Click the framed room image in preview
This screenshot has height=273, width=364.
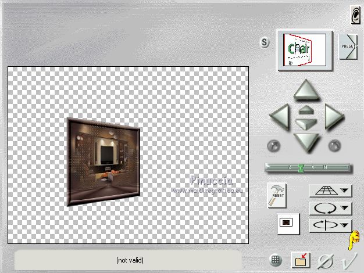coord(104,162)
